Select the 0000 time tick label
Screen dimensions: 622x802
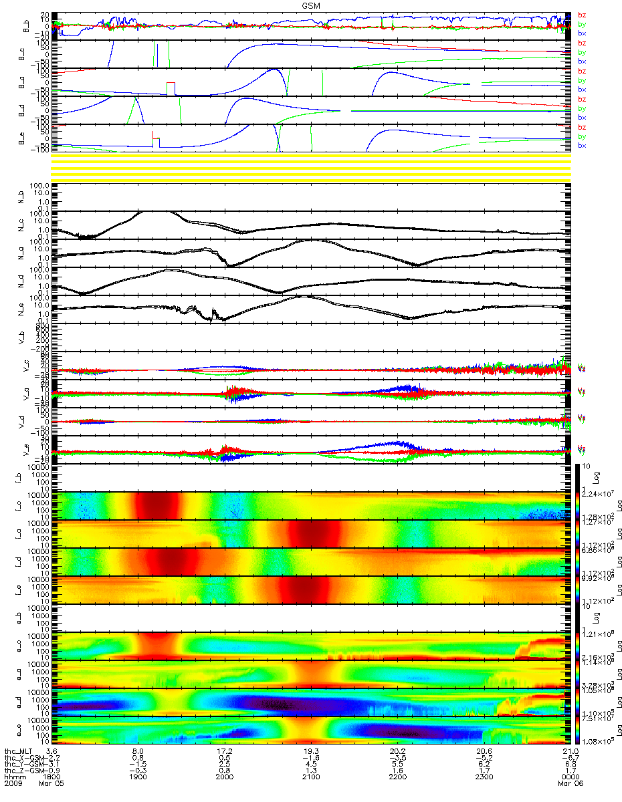pos(570,777)
